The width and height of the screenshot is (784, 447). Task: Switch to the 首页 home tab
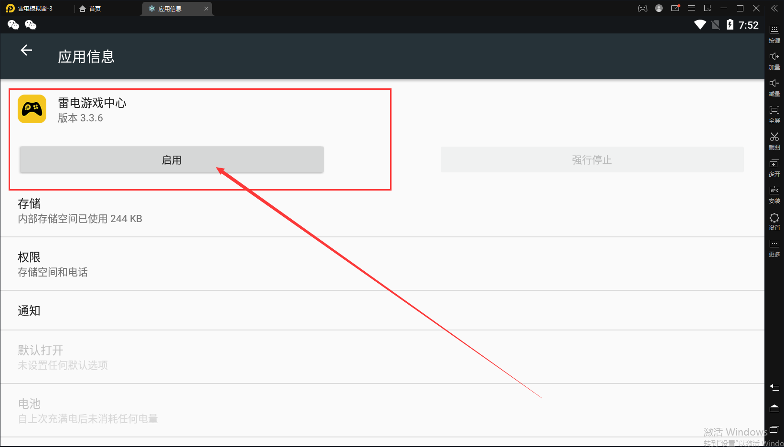pos(90,9)
